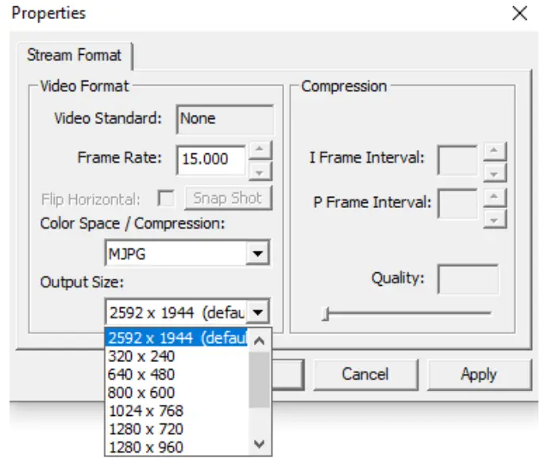
Task: Click the Apply button
Action: point(478,374)
